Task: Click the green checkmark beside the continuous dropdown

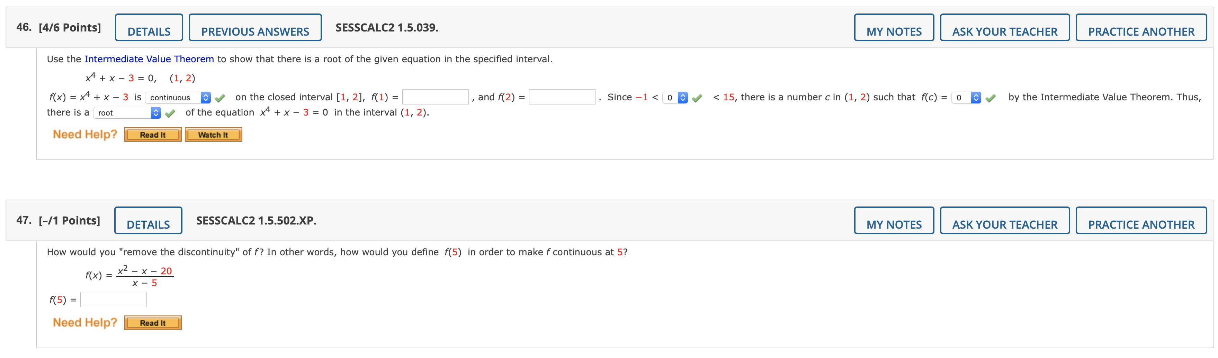Action: click(220, 97)
